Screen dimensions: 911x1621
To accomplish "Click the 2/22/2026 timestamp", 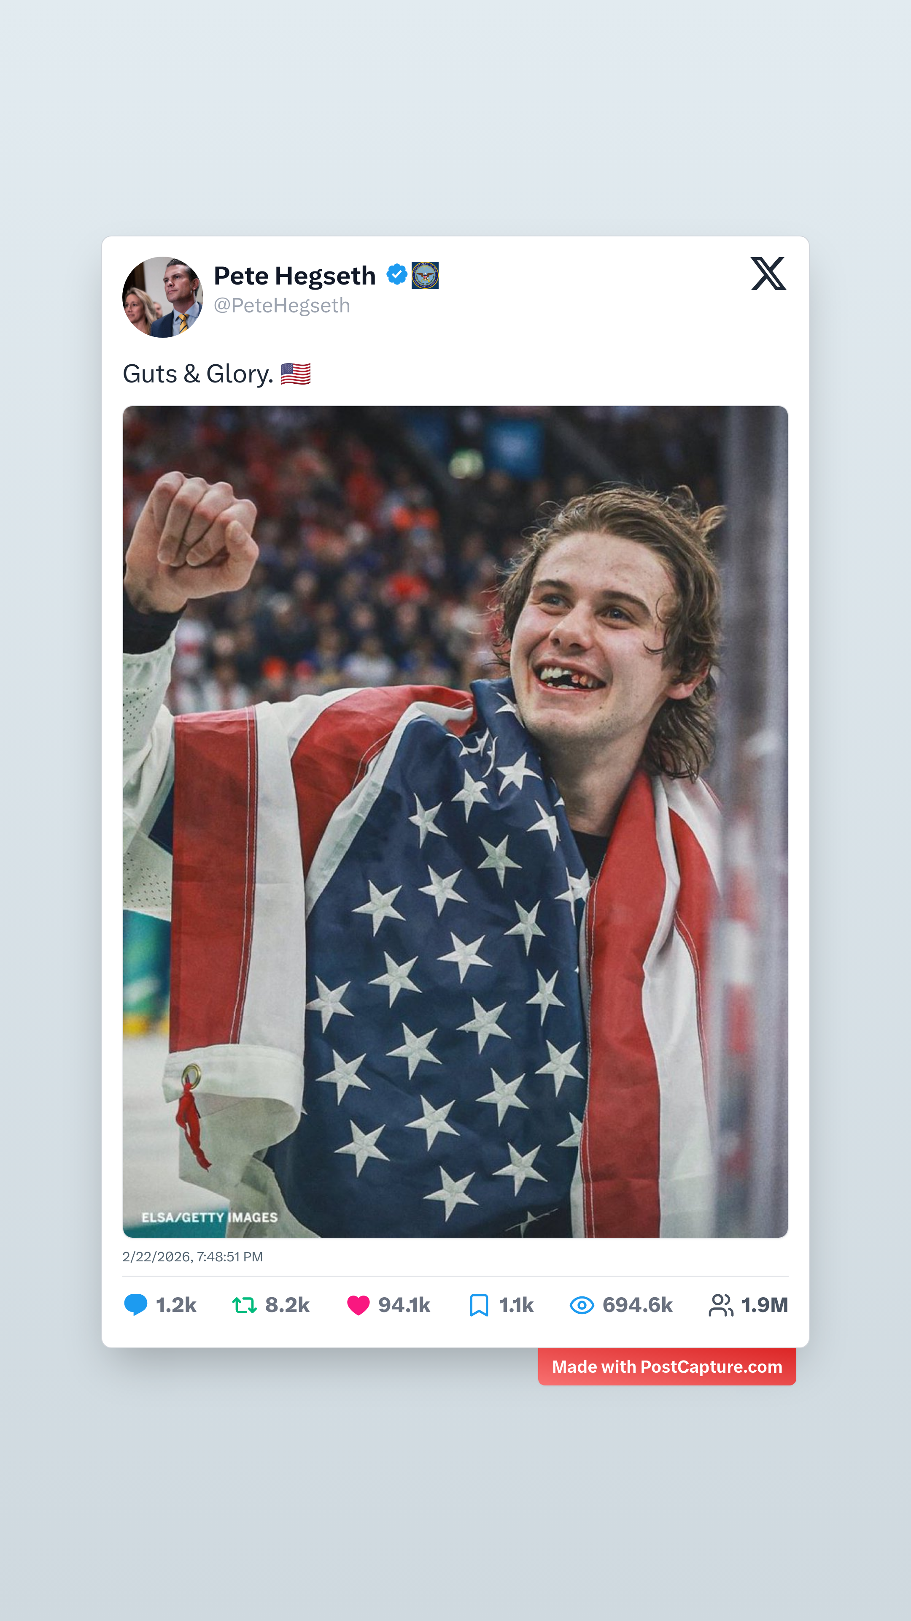I will pyautogui.click(x=192, y=1257).
